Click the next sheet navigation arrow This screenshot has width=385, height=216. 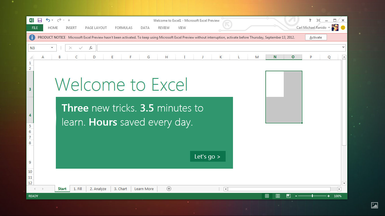point(43,189)
